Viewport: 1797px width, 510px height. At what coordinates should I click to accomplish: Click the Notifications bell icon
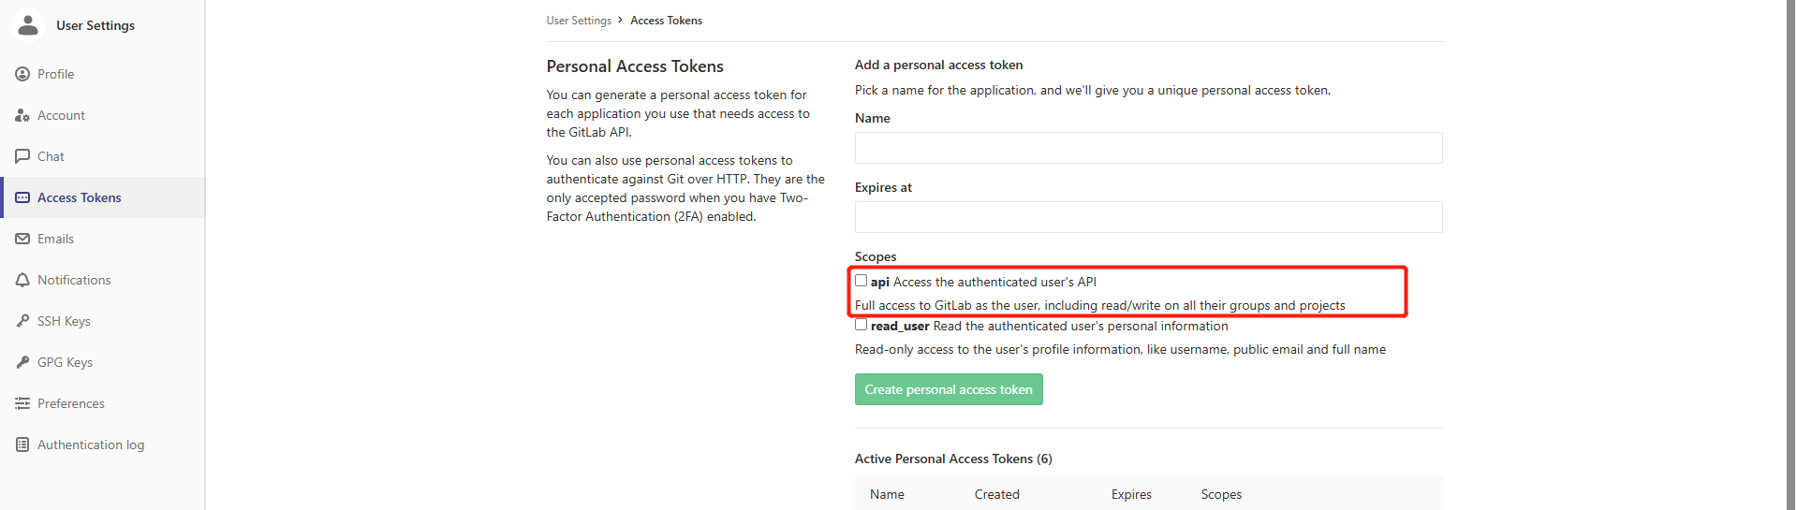coord(22,280)
